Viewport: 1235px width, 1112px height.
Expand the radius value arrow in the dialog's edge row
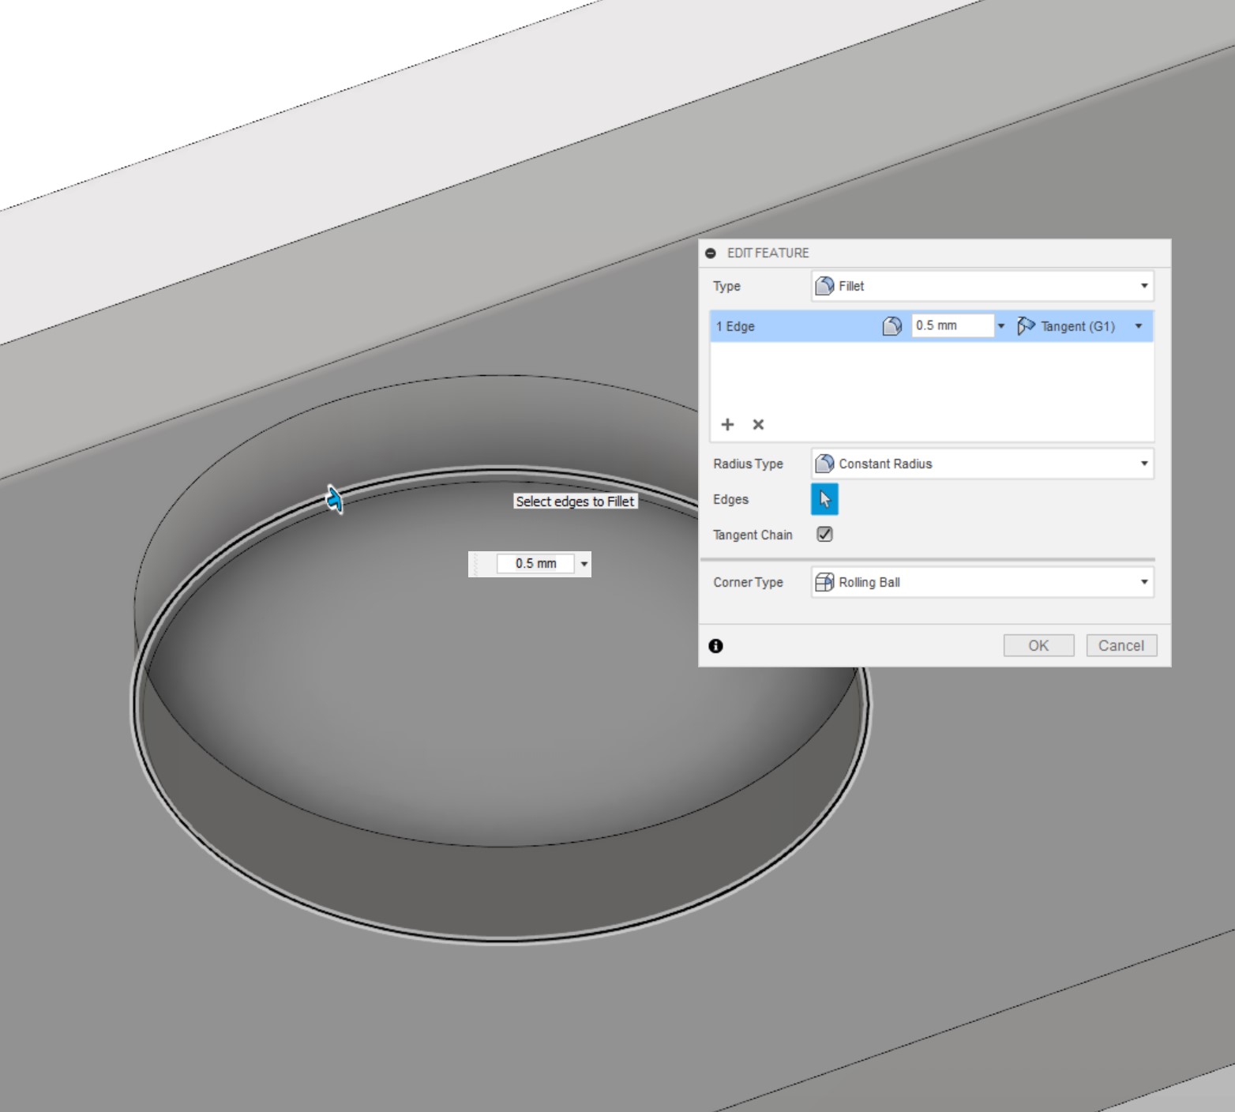(x=1001, y=326)
